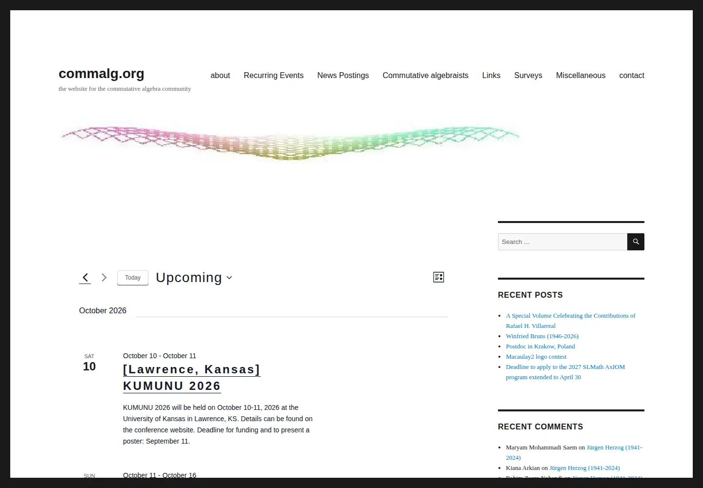Open Macaulay2 logo contest post

pos(536,357)
